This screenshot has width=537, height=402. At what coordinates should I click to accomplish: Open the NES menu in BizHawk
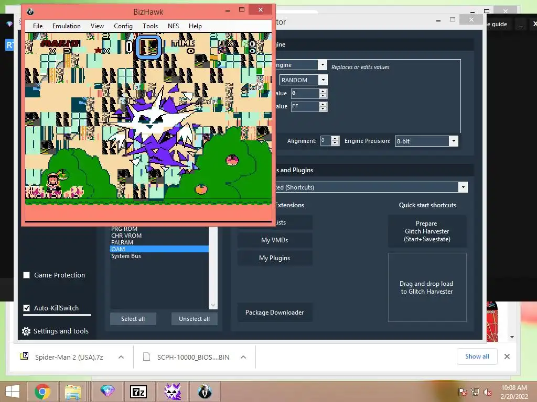click(x=173, y=26)
